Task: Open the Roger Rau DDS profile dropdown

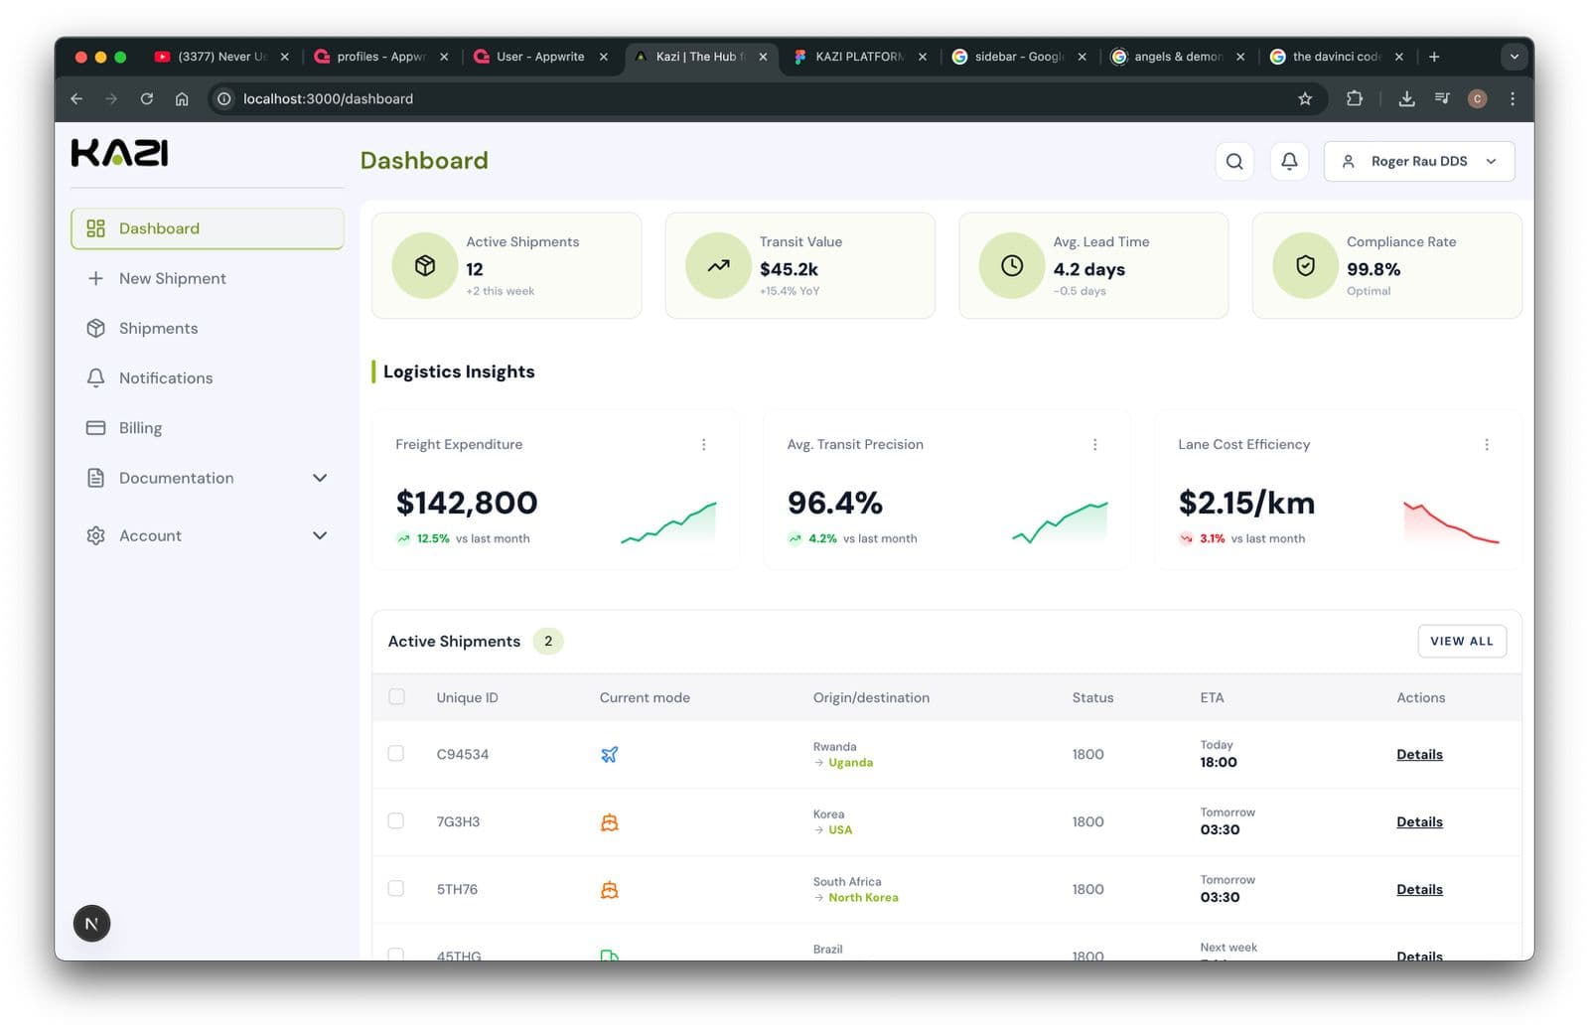Action: [1419, 161]
